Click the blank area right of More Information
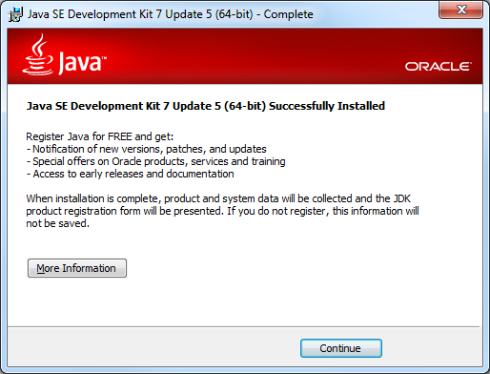Viewport: 490px width, 374px height. tap(286, 268)
